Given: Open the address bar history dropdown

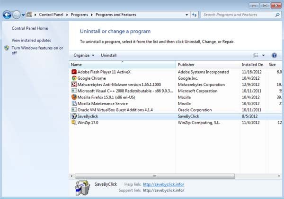Looking at the screenshot, I should (187, 15).
